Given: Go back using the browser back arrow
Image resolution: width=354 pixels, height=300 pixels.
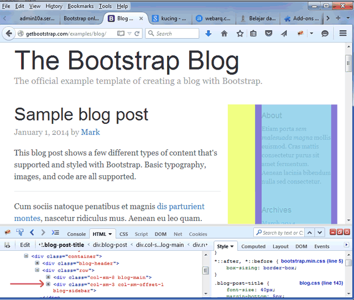Looking at the screenshot, I should pos(9,34).
